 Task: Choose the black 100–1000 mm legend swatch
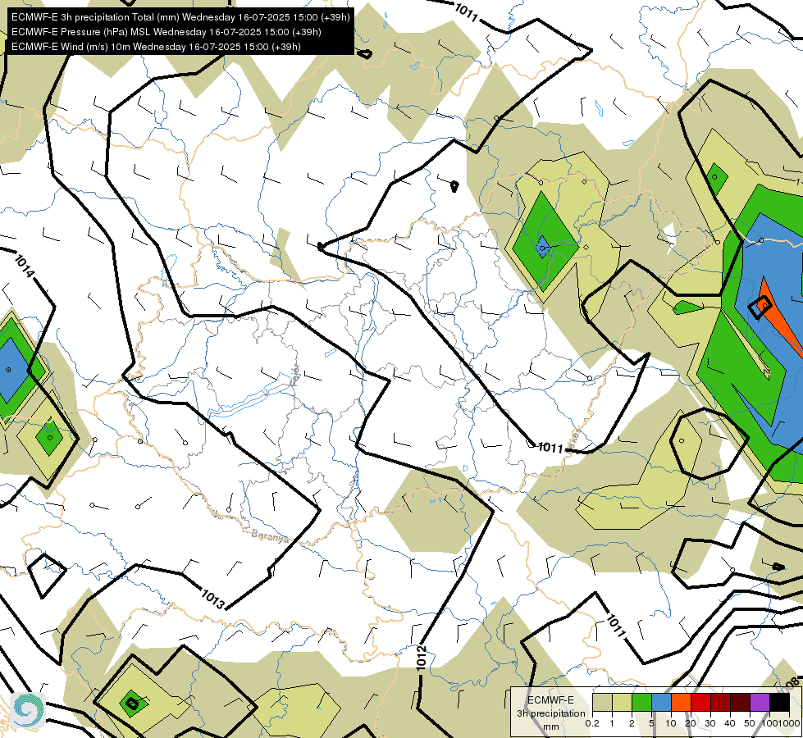(779, 702)
